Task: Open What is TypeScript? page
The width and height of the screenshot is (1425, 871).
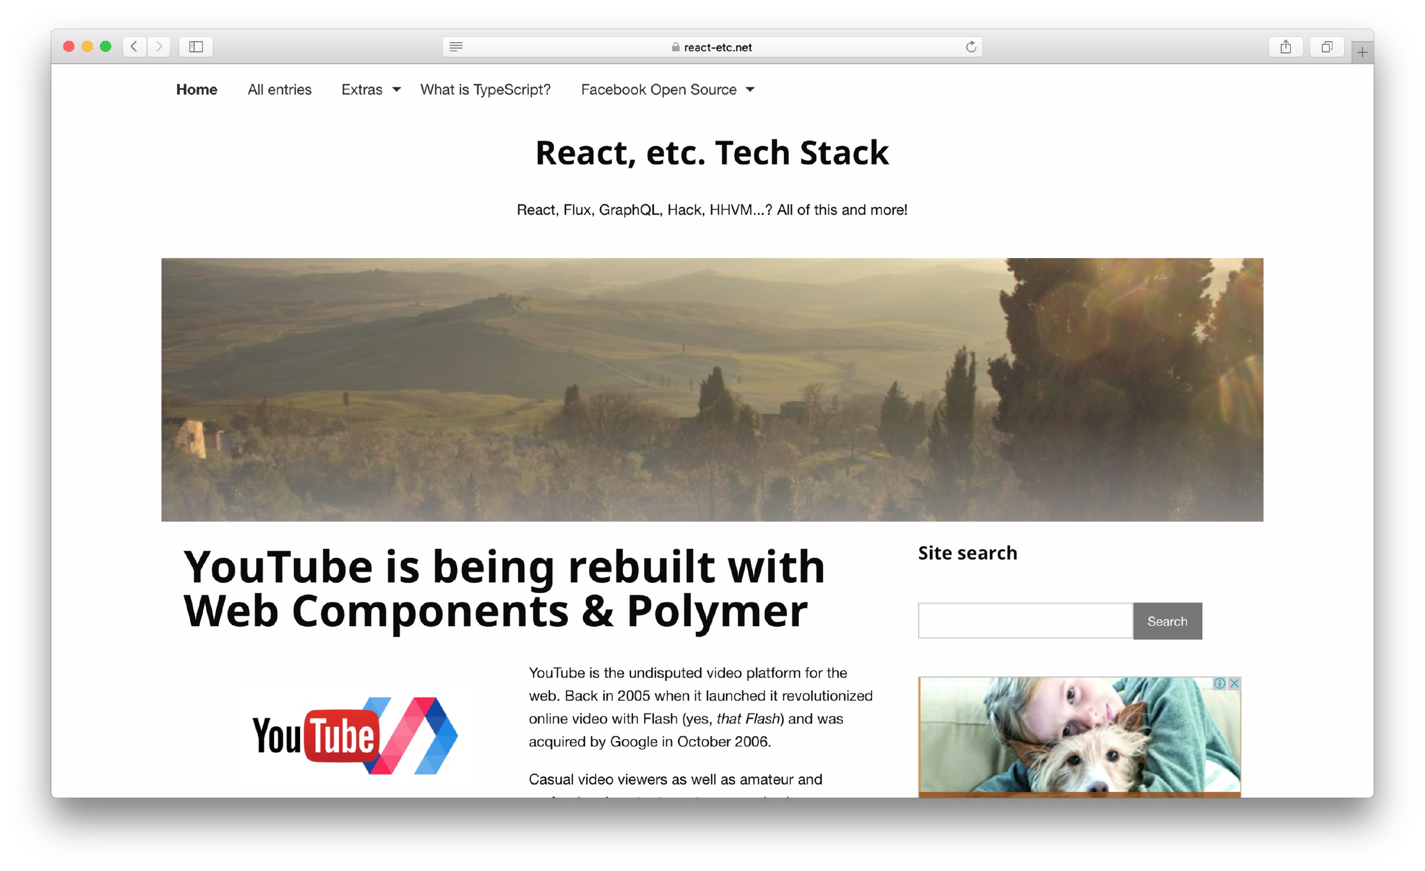Action: tap(485, 90)
